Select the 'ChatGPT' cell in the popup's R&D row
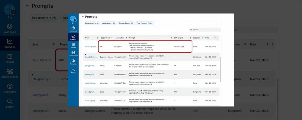 click(118, 46)
